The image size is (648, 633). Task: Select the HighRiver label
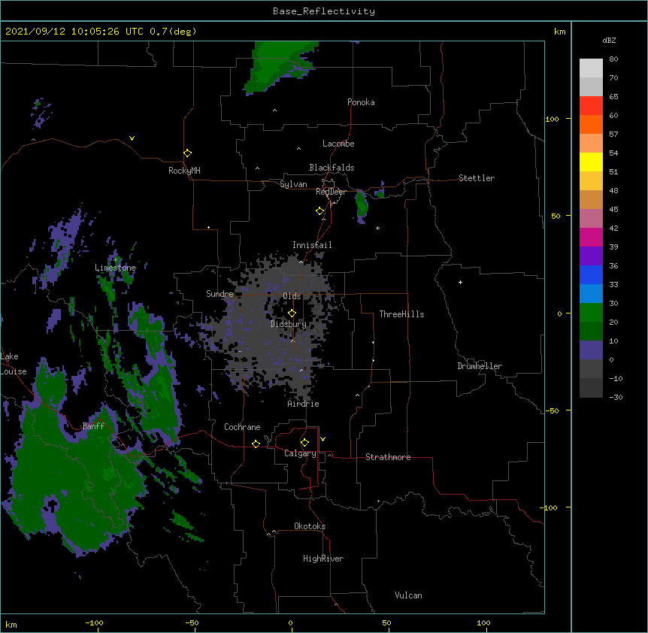323,559
